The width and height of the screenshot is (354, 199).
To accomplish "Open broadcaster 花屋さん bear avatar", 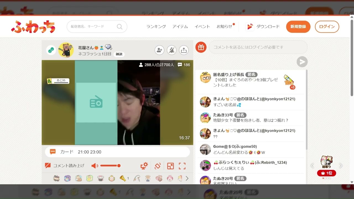I will click(66, 50).
